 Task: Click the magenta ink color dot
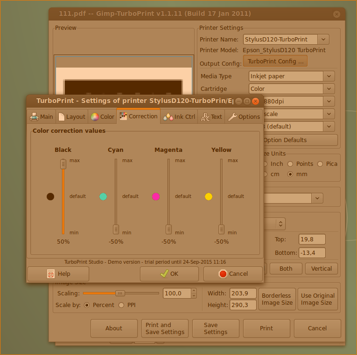tap(156, 196)
